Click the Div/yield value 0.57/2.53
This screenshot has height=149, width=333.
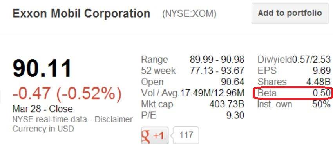click(311, 60)
